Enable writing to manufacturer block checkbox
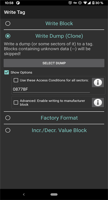 click(16, 102)
